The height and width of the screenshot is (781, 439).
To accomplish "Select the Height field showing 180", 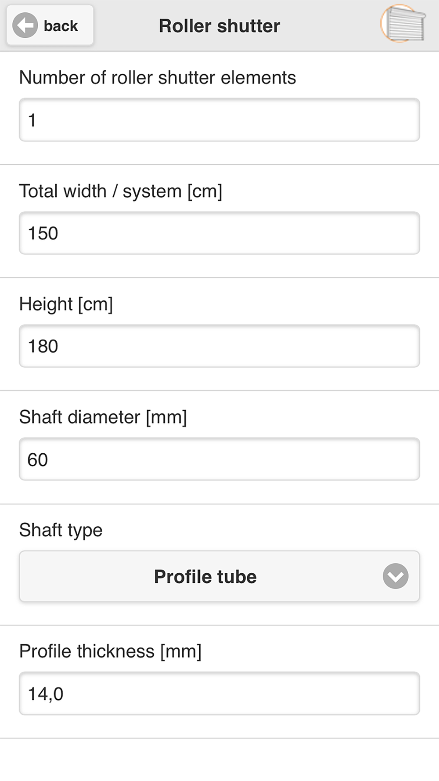I will (x=219, y=346).
